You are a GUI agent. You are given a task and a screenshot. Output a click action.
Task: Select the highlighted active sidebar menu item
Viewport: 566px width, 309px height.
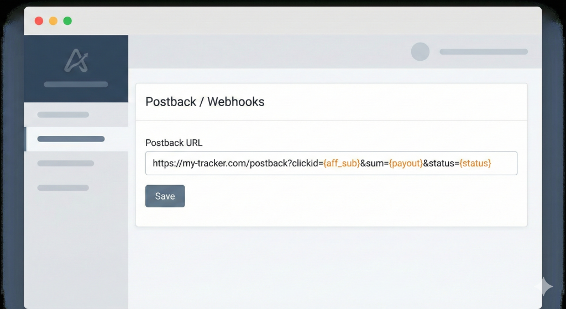(x=71, y=139)
